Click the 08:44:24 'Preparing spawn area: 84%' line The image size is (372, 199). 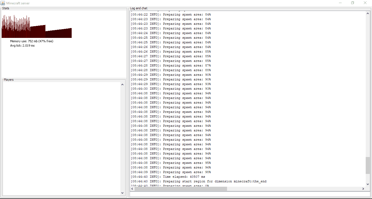click(171, 33)
